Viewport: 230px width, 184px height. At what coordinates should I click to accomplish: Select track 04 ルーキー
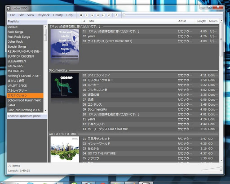[150, 85]
